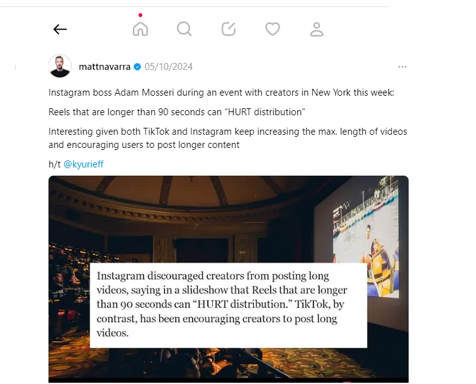Open search with the magnifier icon
This screenshot has width=476, height=384.
(x=184, y=29)
